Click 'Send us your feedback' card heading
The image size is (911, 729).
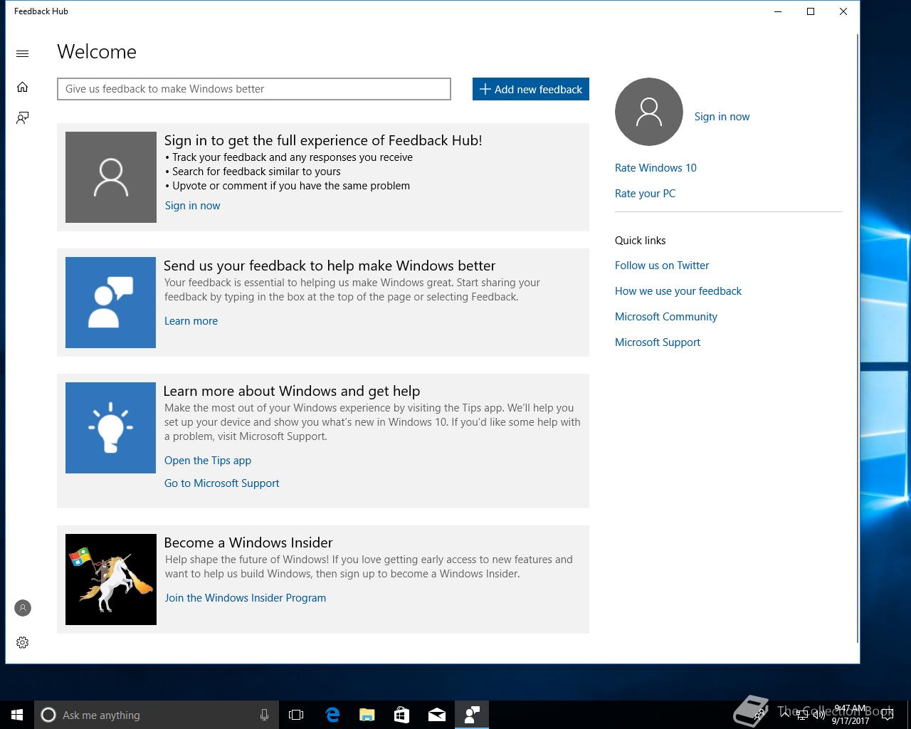point(330,266)
